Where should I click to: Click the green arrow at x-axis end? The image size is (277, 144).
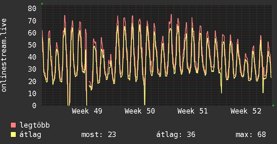pyautogui.click(x=273, y=105)
